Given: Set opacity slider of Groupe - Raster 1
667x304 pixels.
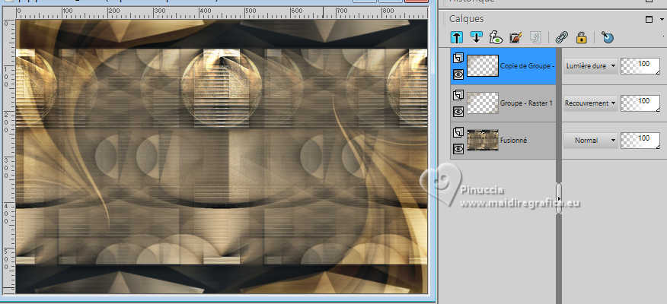Looking at the screenshot, I should click(640, 103).
